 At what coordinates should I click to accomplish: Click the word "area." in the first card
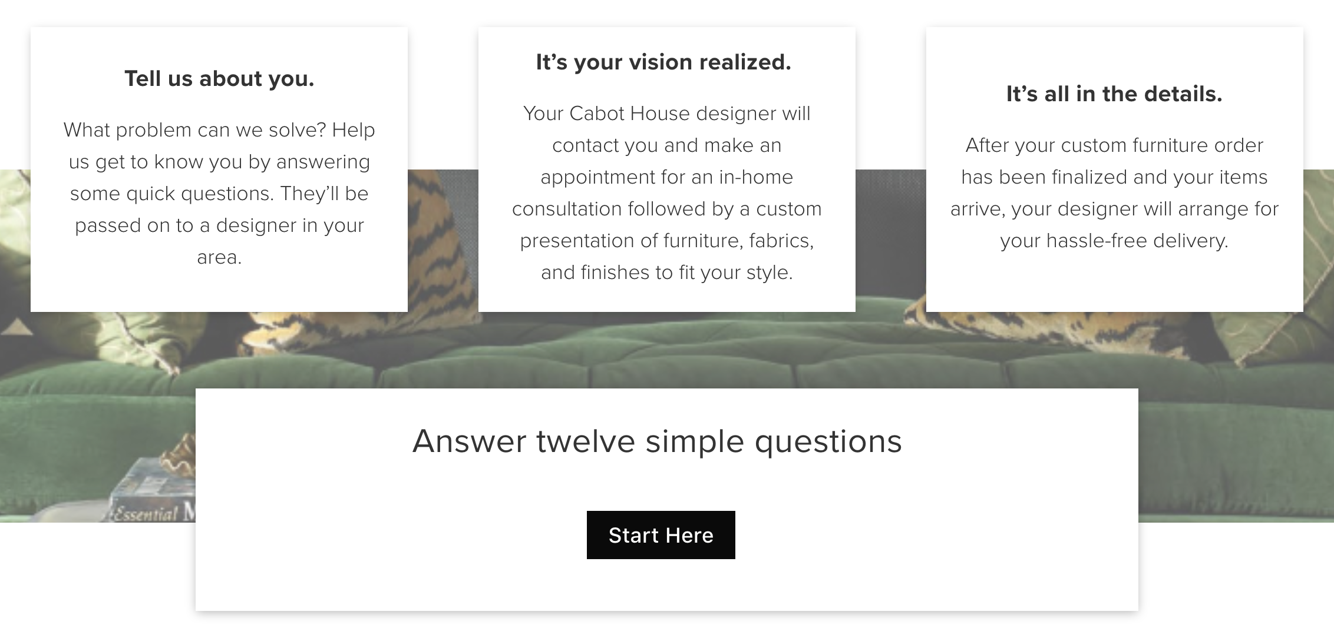click(x=219, y=257)
